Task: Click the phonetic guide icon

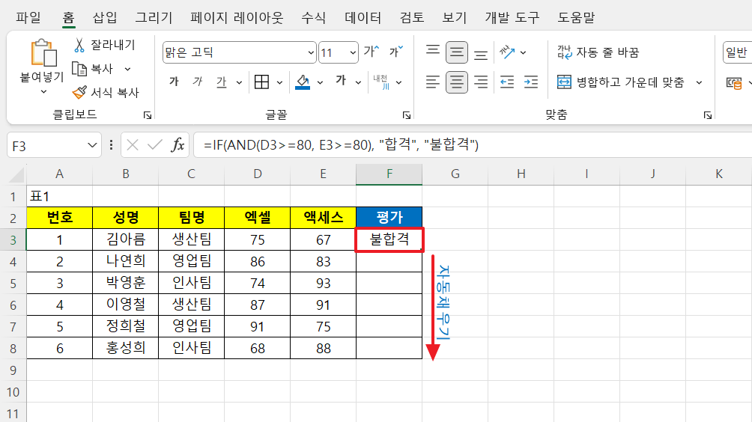Action: (x=381, y=82)
